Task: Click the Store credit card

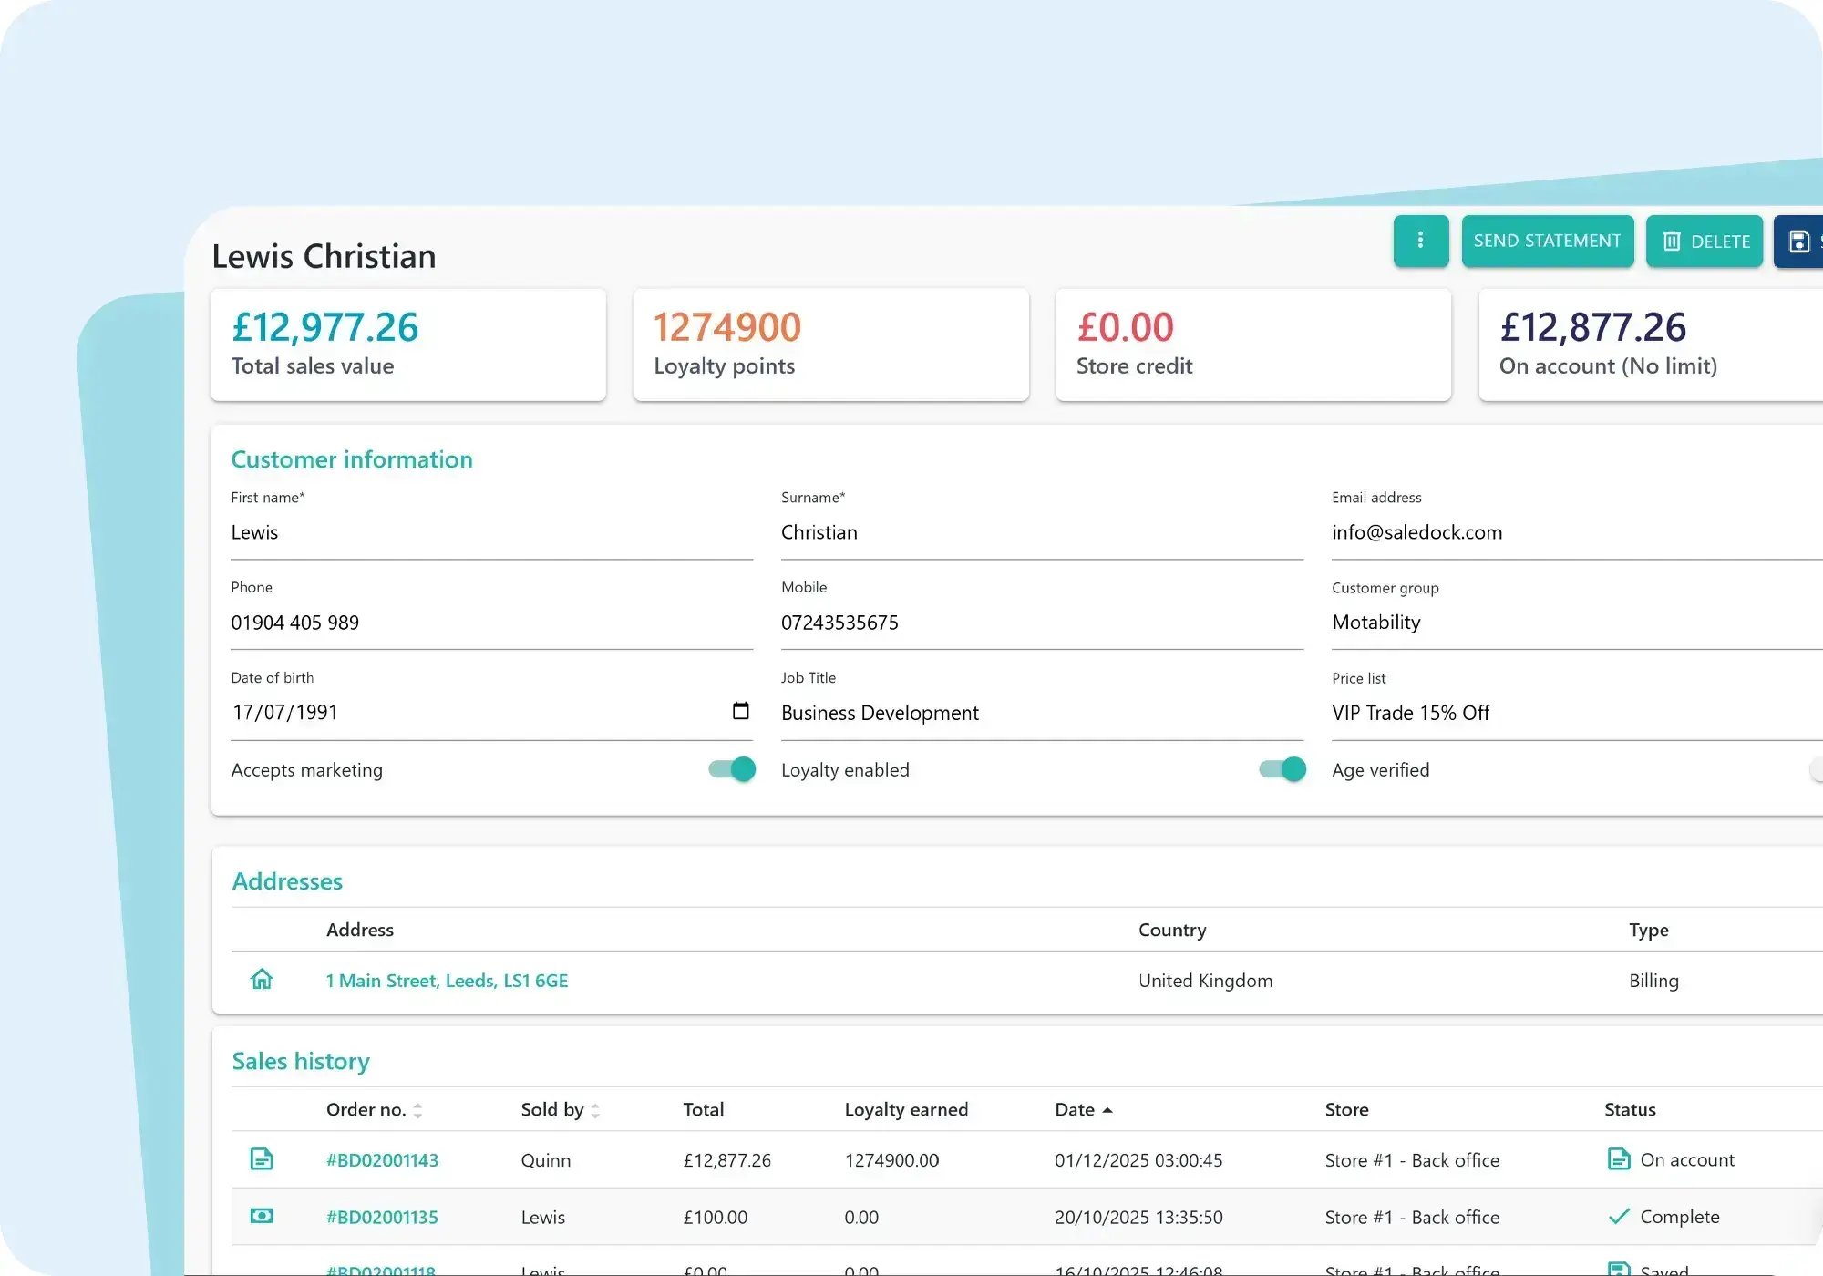Action: [1253, 345]
